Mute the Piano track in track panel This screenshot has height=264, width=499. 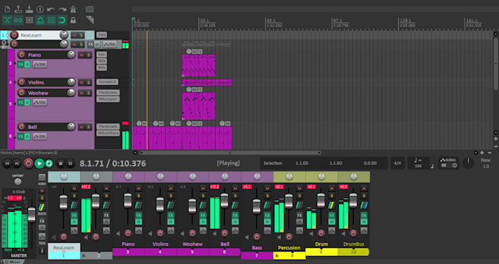point(81,55)
